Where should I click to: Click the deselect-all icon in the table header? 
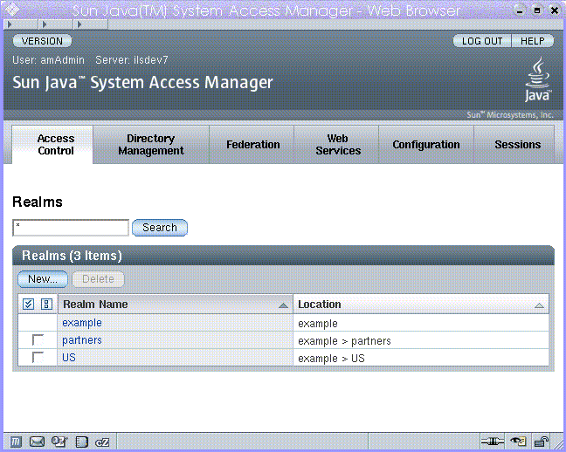pyautogui.click(x=46, y=305)
